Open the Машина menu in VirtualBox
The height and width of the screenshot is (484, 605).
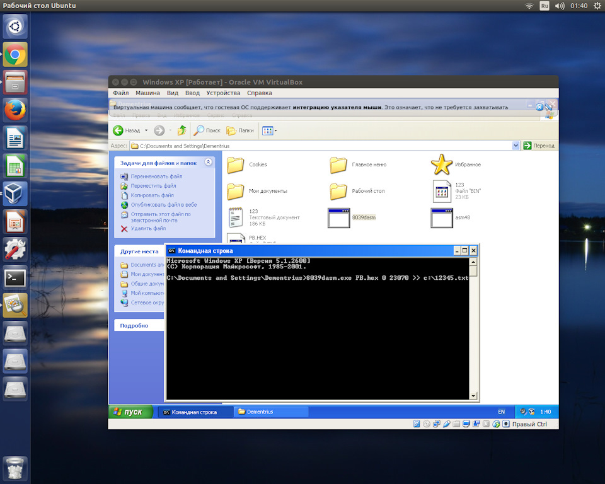147,93
